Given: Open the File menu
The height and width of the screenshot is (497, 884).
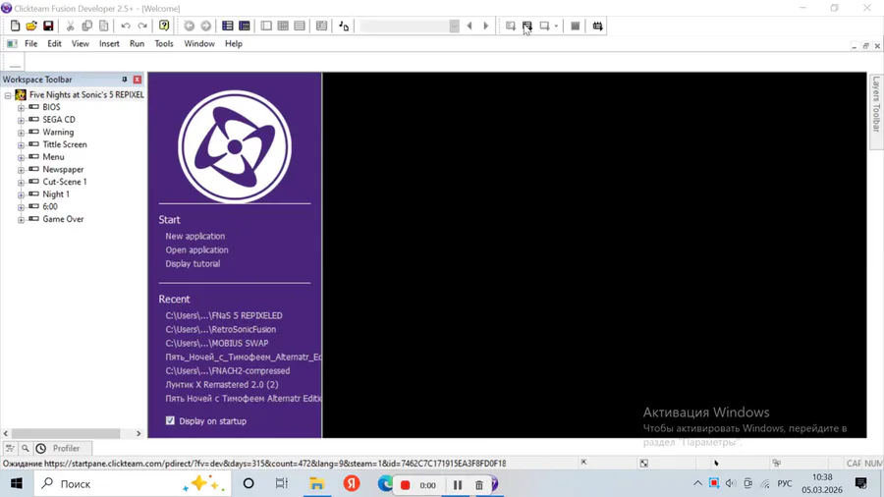Looking at the screenshot, I should (x=31, y=43).
